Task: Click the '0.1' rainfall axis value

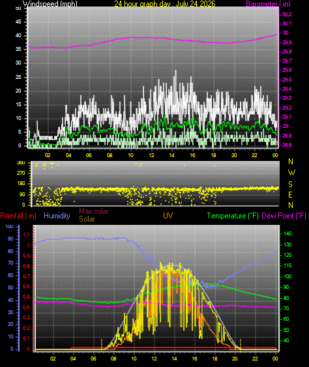Action: click(x=27, y=338)
